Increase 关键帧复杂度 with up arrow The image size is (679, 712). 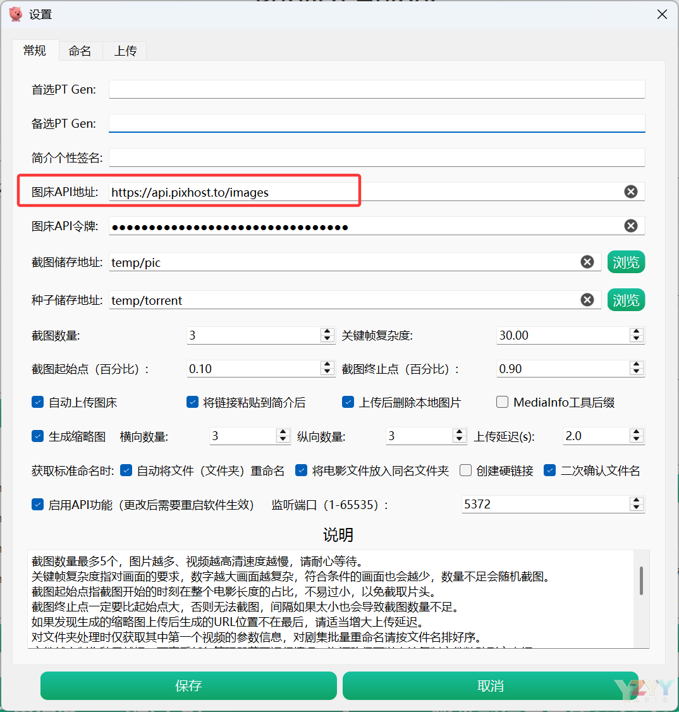[637, 331]
